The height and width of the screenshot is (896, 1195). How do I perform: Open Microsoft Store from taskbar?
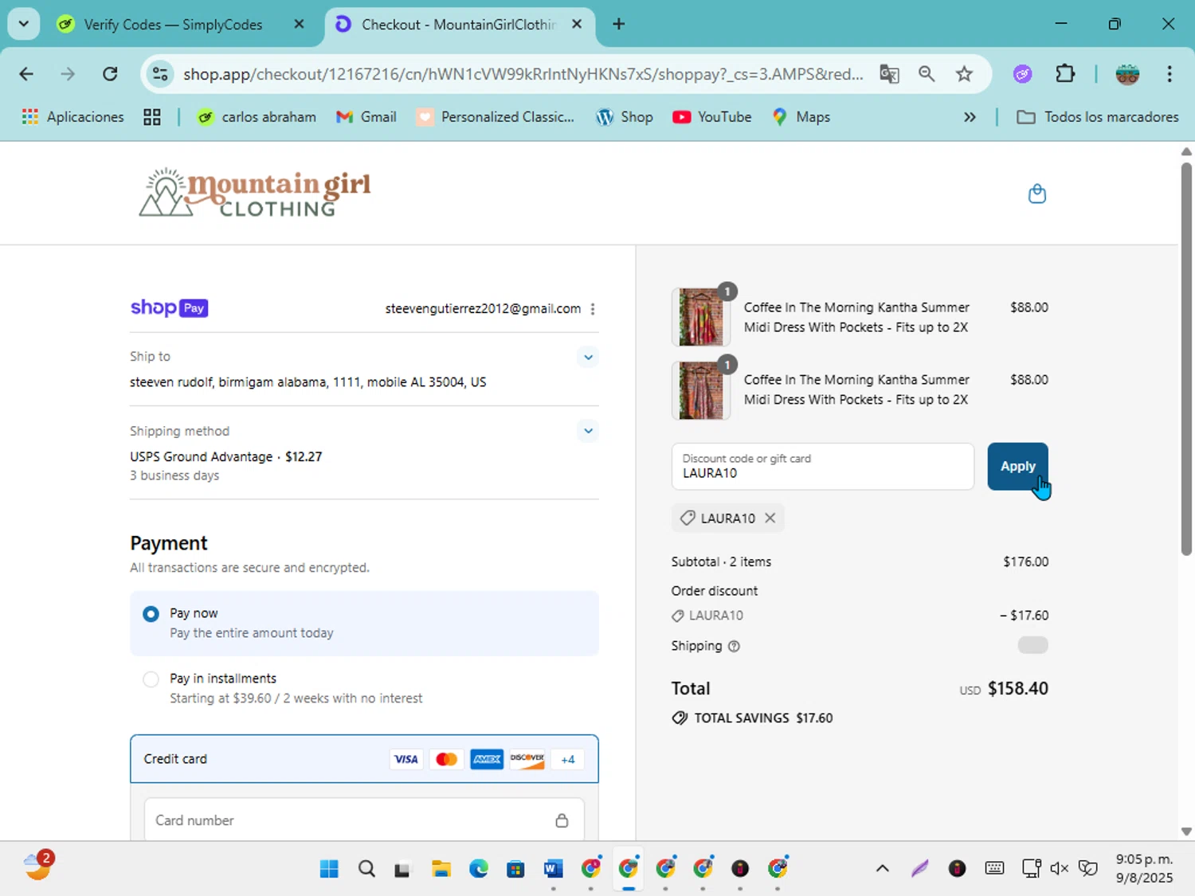[x=515, y=868]
